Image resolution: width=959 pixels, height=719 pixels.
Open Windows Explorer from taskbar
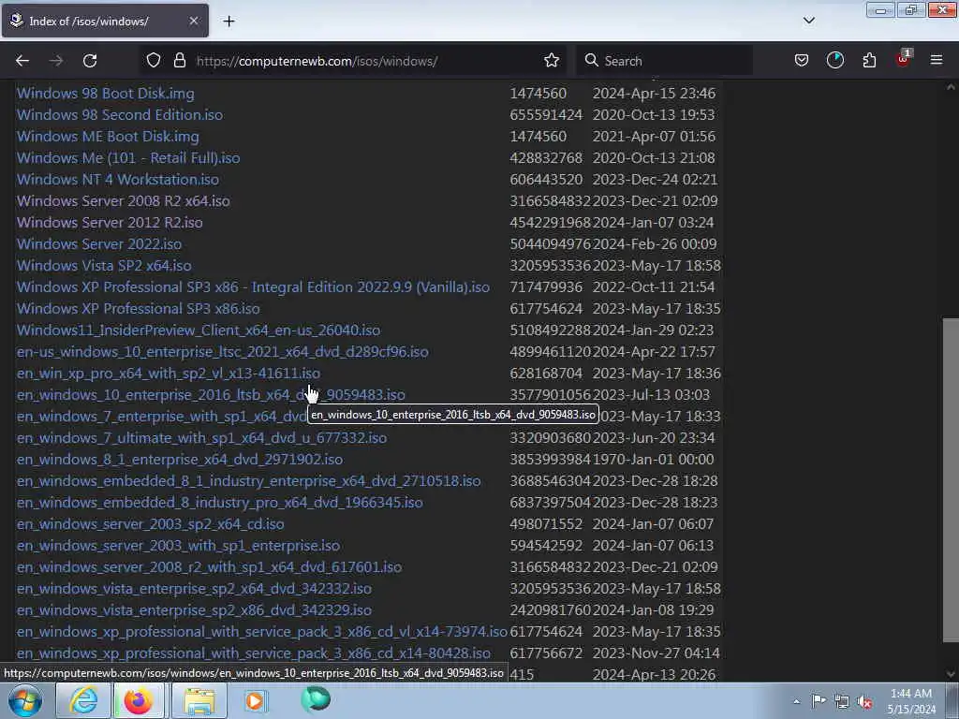pos(199,700)
